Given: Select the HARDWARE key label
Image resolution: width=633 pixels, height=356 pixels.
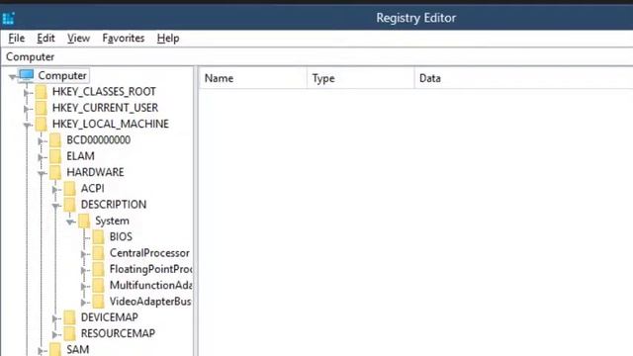Looking at the screenshot, I should click(95, 172).
